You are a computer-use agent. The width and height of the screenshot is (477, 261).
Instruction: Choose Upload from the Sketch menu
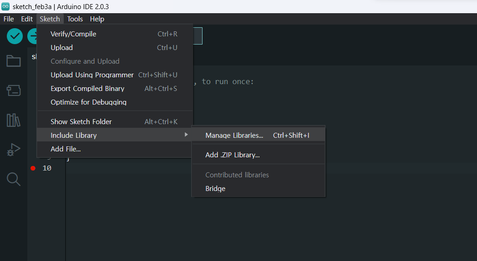click(115, 48)
